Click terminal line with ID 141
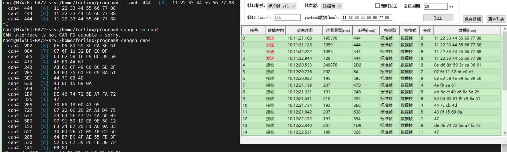The height and width of the screenshot is (152, 507). pos(38,148)
